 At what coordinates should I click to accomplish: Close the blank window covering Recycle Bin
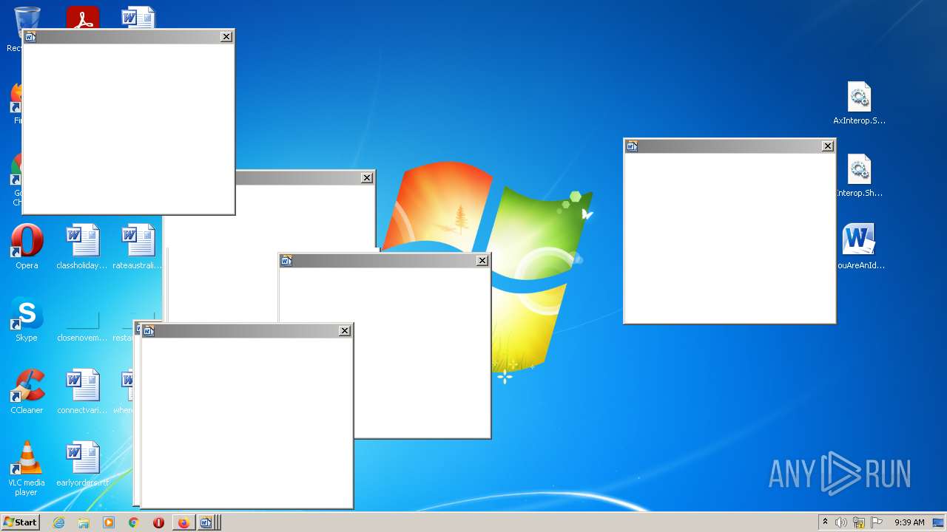point(226,37)
